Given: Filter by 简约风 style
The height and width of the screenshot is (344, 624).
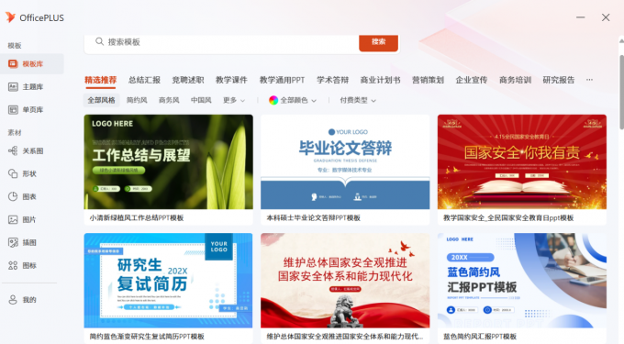Looking at the screenshot, I should (137, 100).
